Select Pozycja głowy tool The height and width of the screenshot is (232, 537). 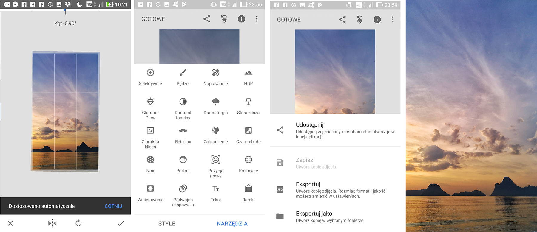click(x=216, y=167)
